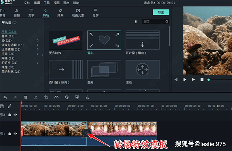The height and width of the screenshot is (151, 232).
Task: Open the 分屏 split screen tab
Action: coord(96,13)
